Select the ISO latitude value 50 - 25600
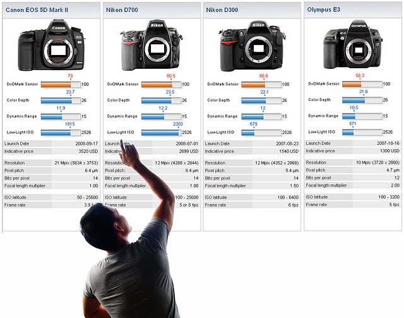The width and height of the screenshot is (404, 318). [x=87, y=197]
